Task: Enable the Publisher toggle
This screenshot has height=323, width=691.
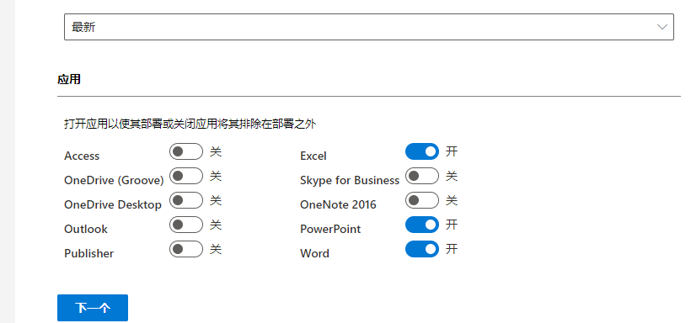Action: tap(186, 250)
